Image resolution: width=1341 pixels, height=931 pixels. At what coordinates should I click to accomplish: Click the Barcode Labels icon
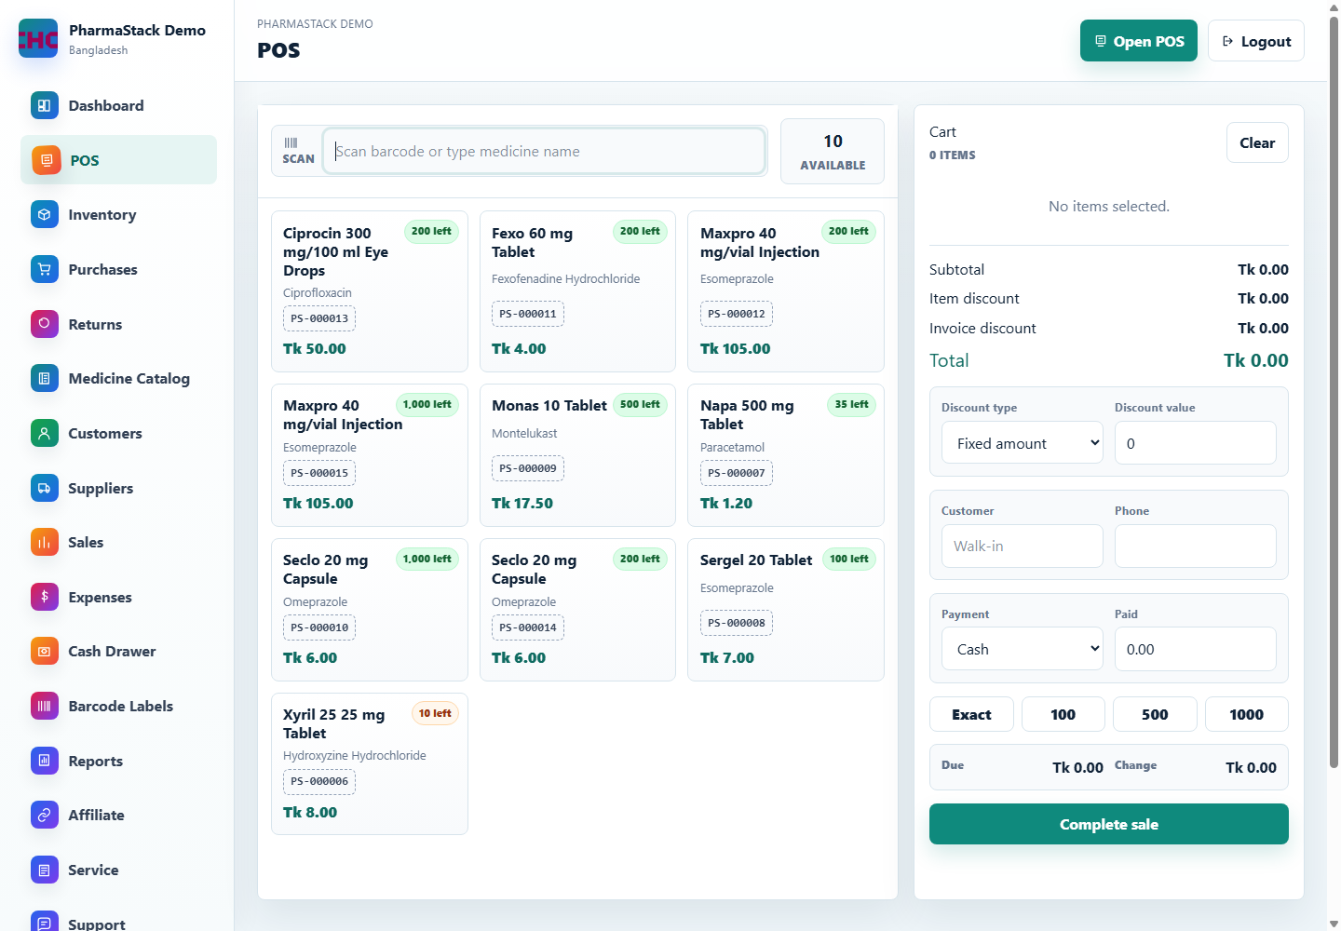tap(44, 706)
